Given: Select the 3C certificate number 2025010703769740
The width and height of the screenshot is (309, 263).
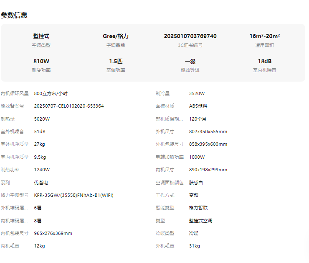Looking at the screenshot, I should 190,36.
